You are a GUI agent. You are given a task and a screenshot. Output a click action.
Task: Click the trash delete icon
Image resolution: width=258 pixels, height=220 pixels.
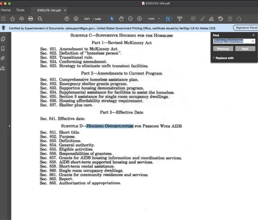pos(230,19)
